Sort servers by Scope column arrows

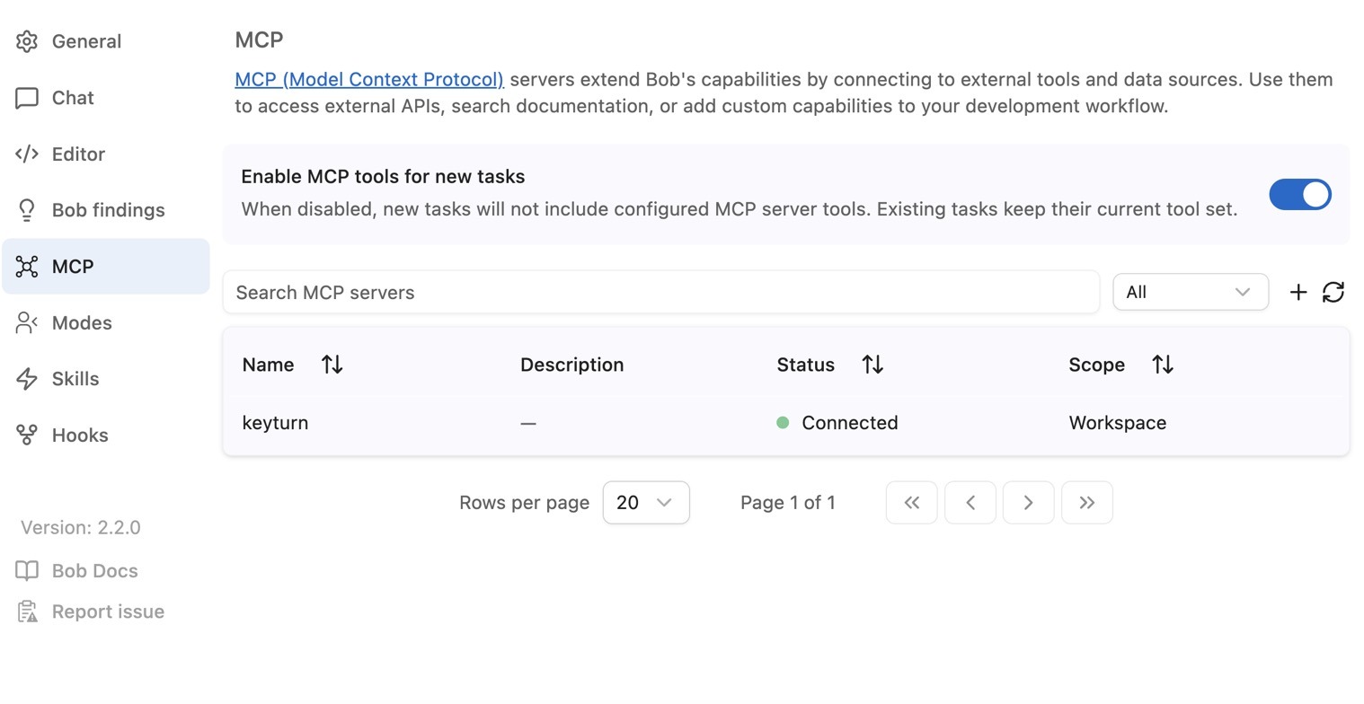(x=1163, y=365)
